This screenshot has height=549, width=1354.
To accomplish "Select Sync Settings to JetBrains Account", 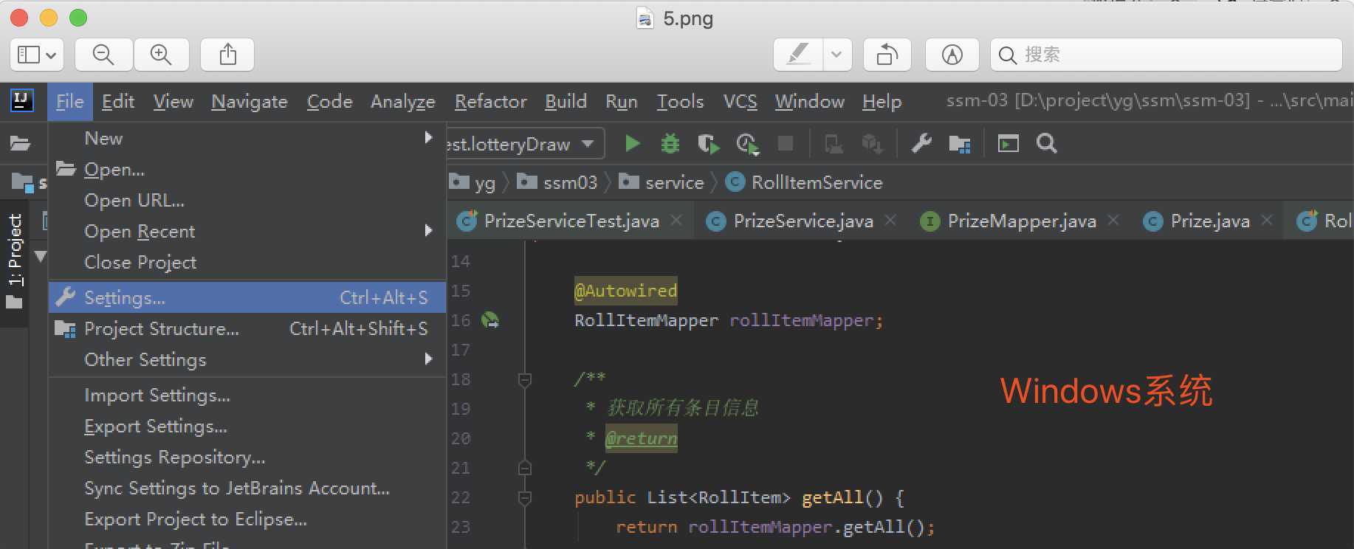I will (x=247, y=488).
